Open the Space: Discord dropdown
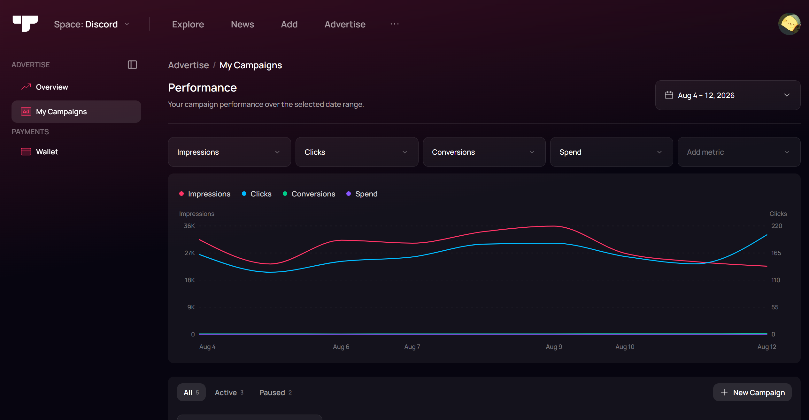This screenshot has height=420, width=809. tap(92, 24)
